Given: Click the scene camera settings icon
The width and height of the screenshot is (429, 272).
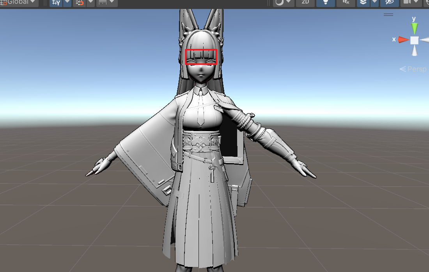Looking at the screenshot, I should (407, 2).
